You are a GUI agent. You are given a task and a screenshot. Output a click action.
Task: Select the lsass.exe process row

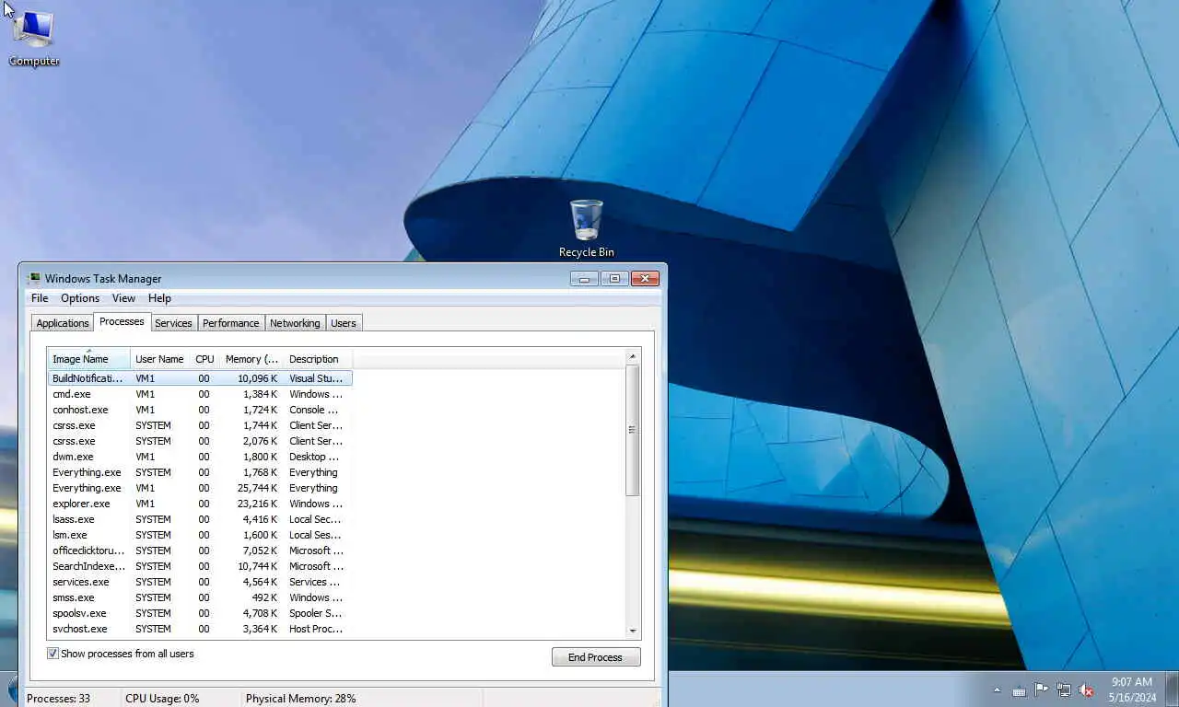point(200,519)
